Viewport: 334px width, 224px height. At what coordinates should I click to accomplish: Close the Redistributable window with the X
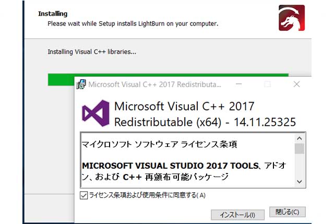[296, 84]
